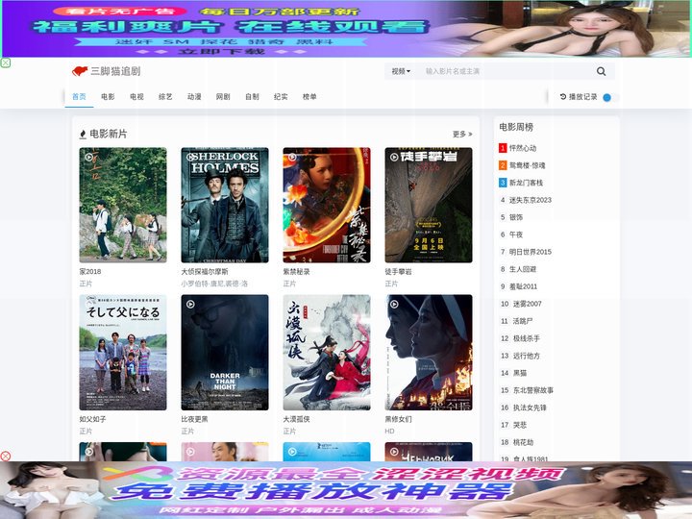Click the 紫禁秘录 title link
Image resolution: width=692 pixels, height=519 pixels.
[296, 271]
